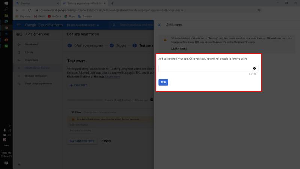
Task: Expand the GG Assistant project dropdown
Action: pyautogui.click(x=85, y=25)
